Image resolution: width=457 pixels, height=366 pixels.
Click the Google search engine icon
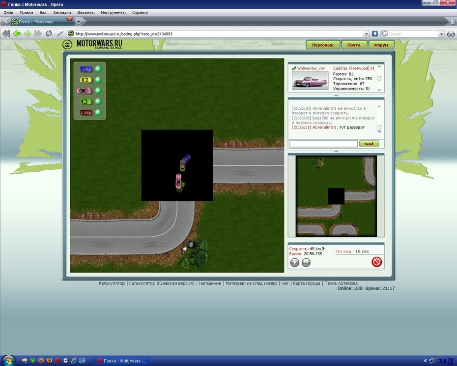click(x=384, y=34)
